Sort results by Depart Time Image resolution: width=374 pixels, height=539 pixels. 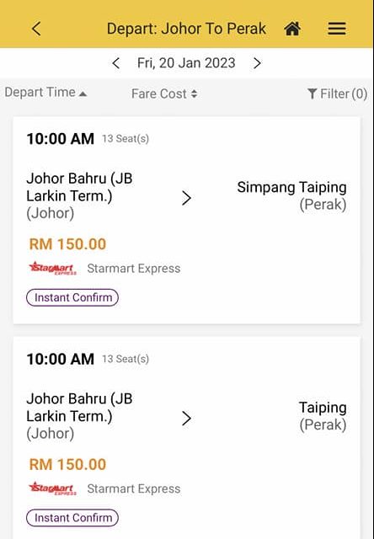(x=45, y=93)
